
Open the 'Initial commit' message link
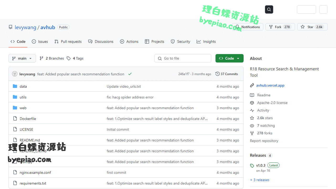click(118, 129)
